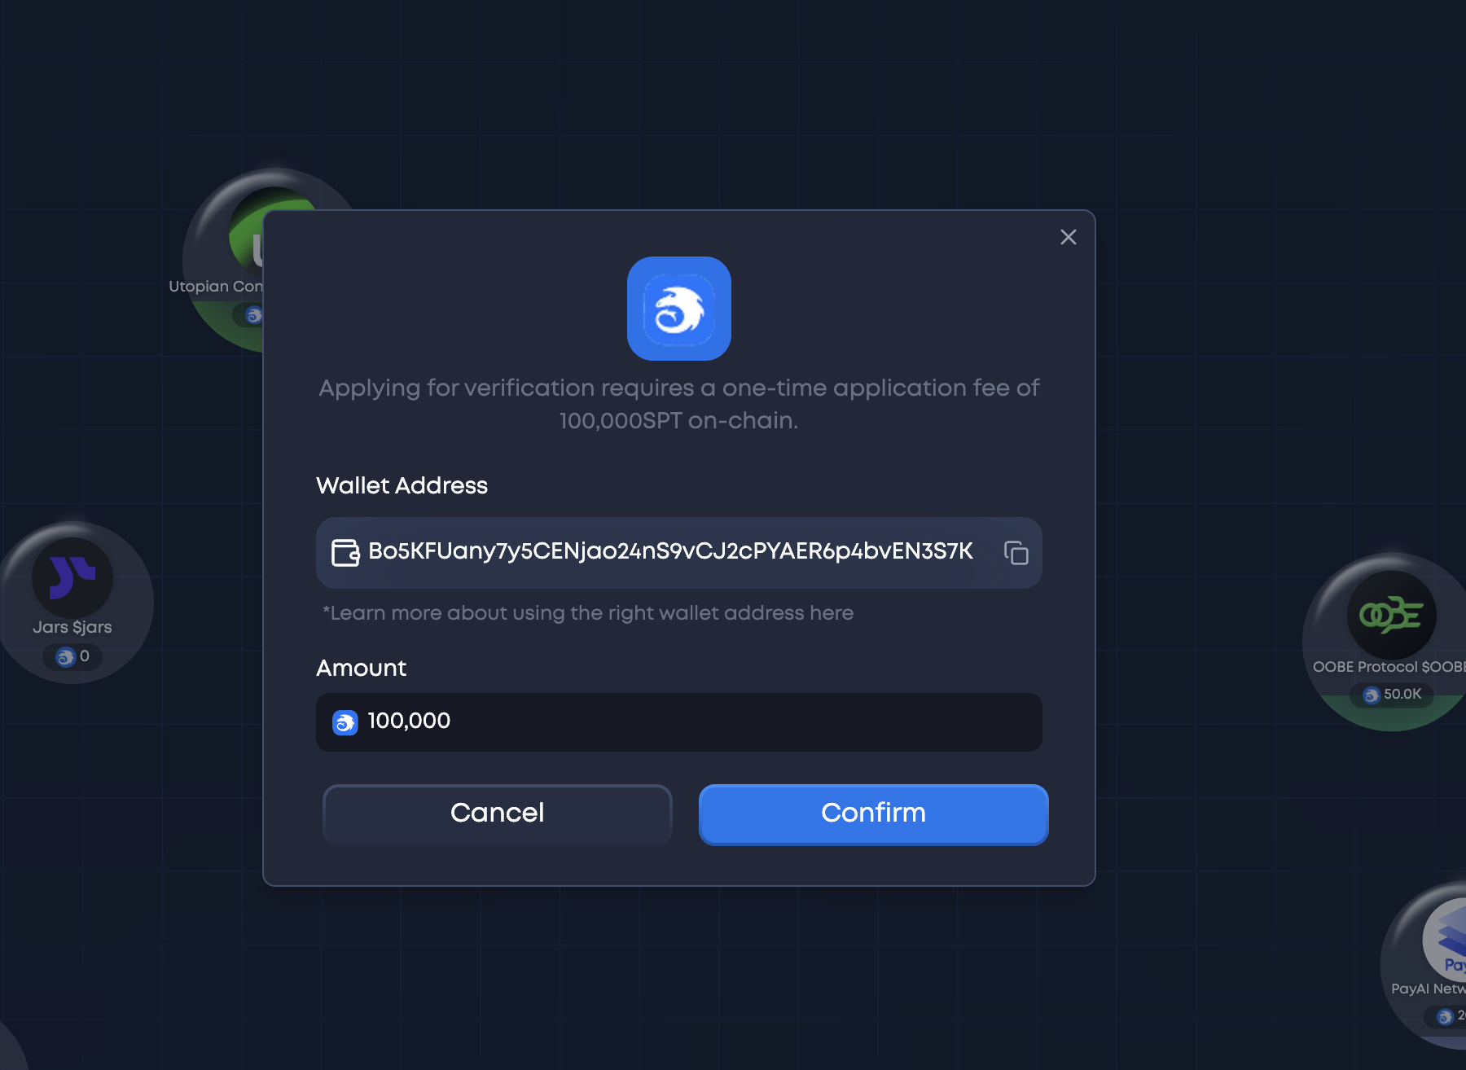This screenshot has height=1070, width=1466.
Task: Click the OOBE Protocol $OOBE label
Action: [1389, 667]
